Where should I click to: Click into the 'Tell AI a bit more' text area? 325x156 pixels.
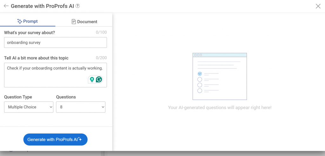click(48, 75)
